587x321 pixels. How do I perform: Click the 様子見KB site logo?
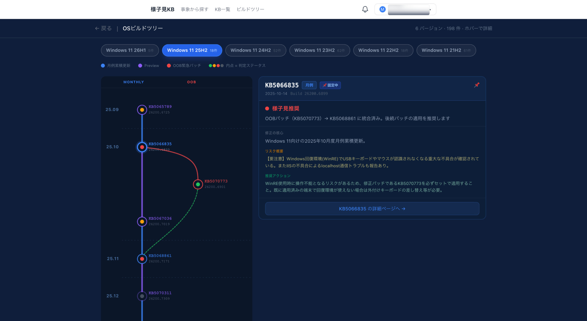click(162, 9)
